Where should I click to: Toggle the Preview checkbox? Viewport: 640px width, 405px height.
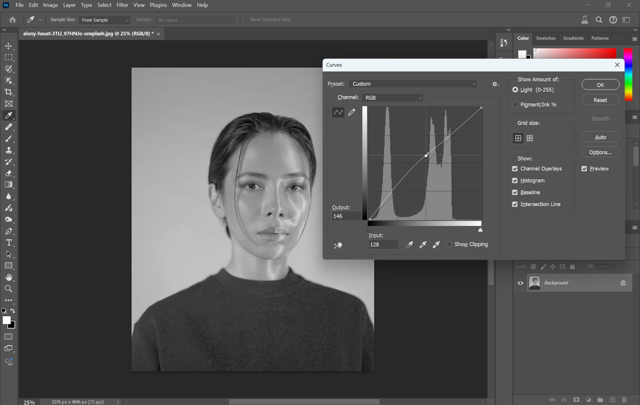584,169
